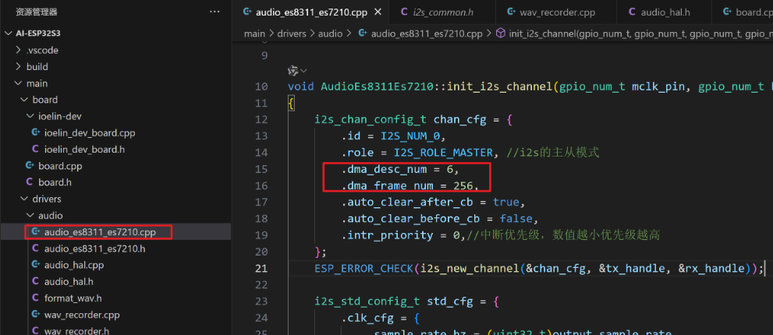
Task: Switch to the i2s_common.h tab
Action: click(442, 12)
